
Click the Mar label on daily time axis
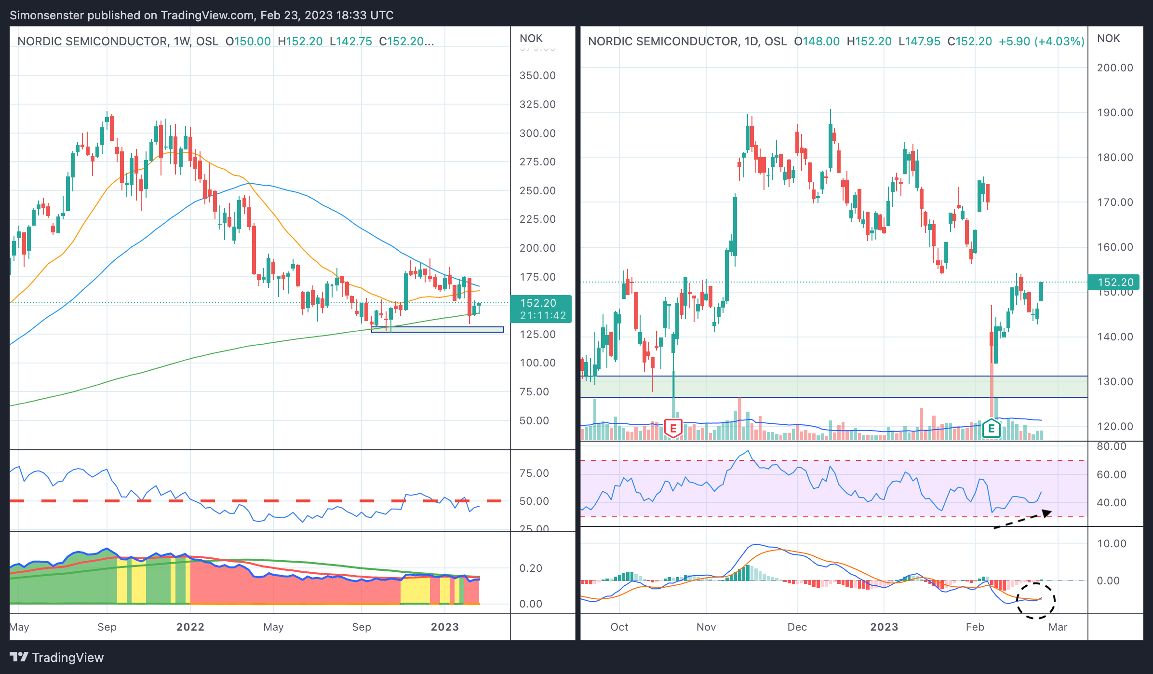point(1058,627)
